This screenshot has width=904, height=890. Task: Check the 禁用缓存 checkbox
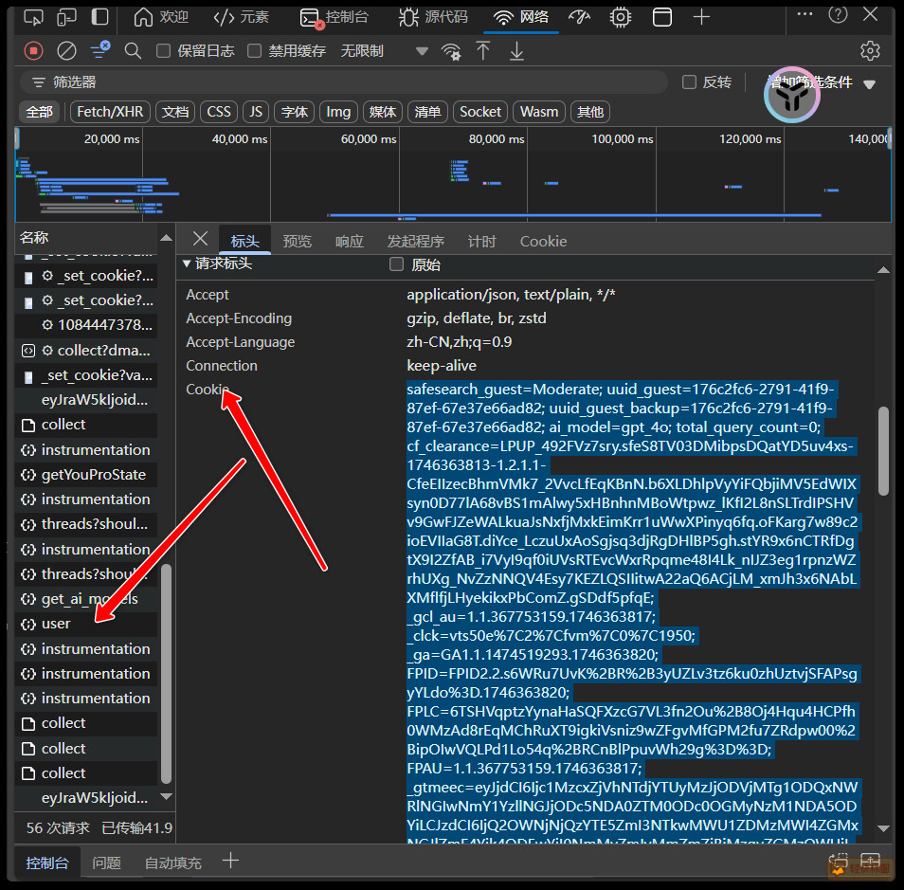254,50
